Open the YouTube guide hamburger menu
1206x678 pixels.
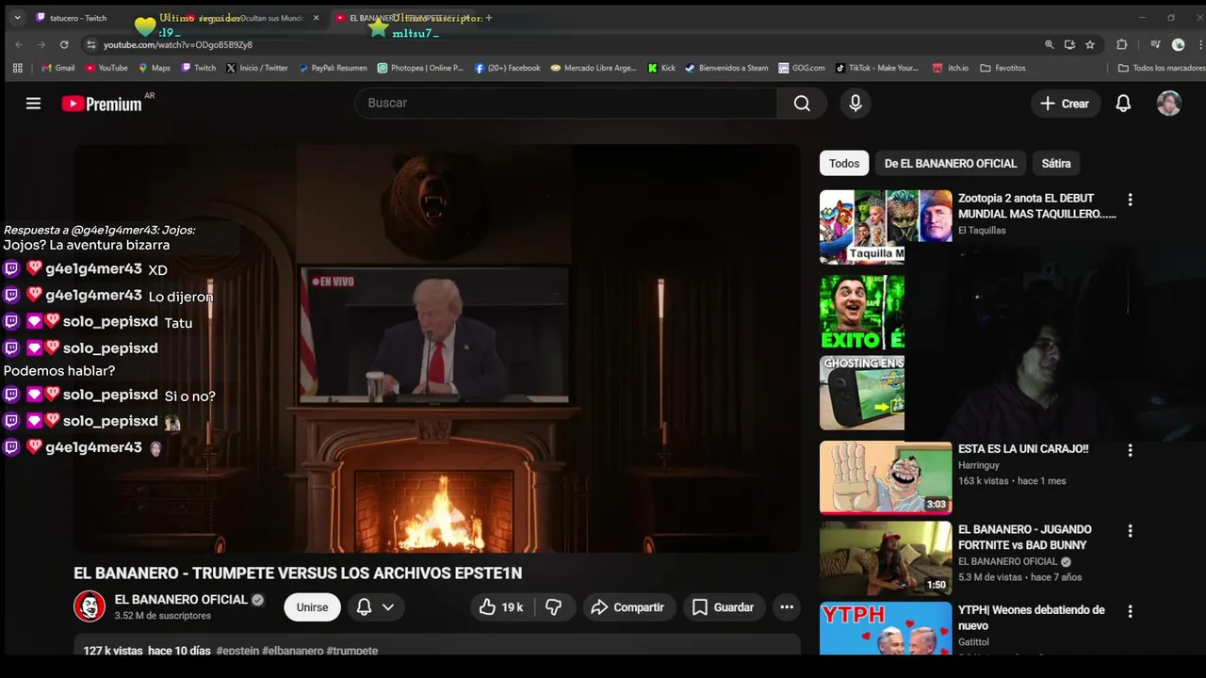[x=33, y=104]
